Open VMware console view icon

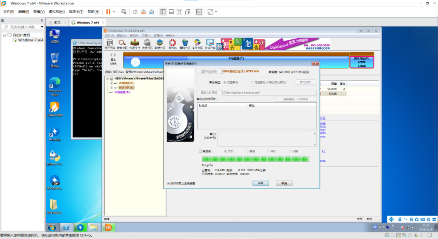pyautogui.click(x=199, y=12)
